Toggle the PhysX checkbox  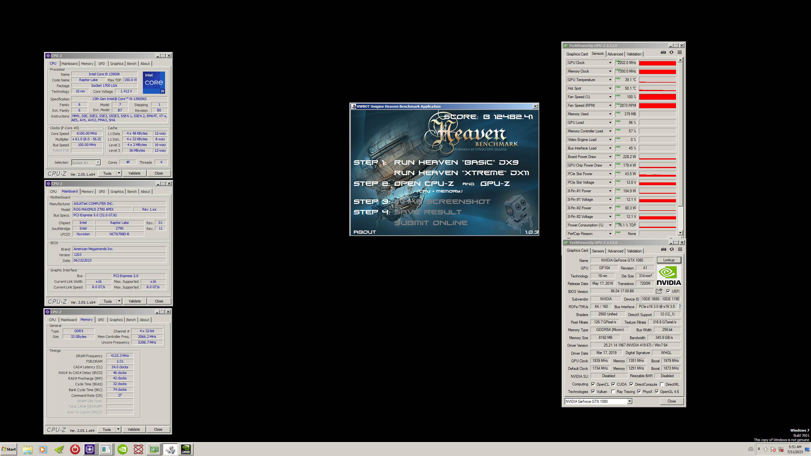point(639,391)
